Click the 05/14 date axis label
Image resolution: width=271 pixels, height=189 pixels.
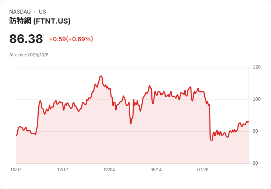click(x=156, y=169)
